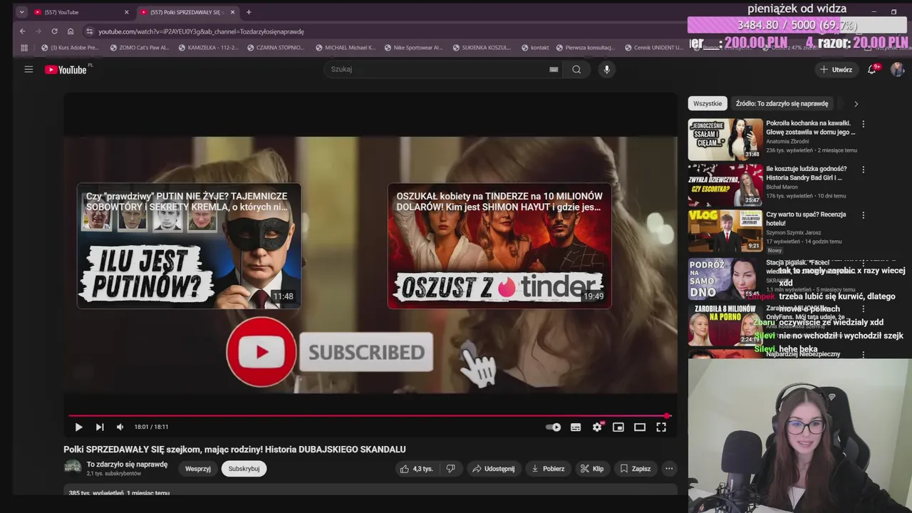Open PODRÓŻ NA SAMO DNO thumbnail

(725, 279)
